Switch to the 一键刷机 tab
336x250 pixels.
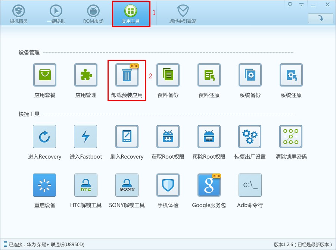pyautogui.click(x=56, y=14)
